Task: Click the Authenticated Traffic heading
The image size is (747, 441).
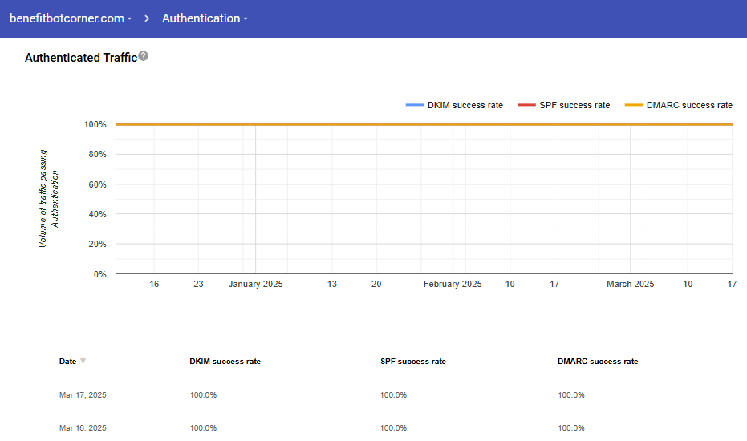Action: [80, 58]
